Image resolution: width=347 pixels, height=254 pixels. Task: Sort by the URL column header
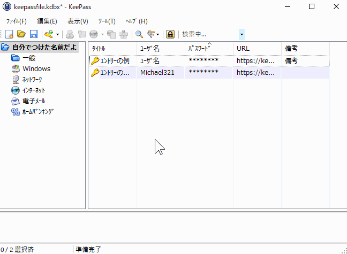258,49
